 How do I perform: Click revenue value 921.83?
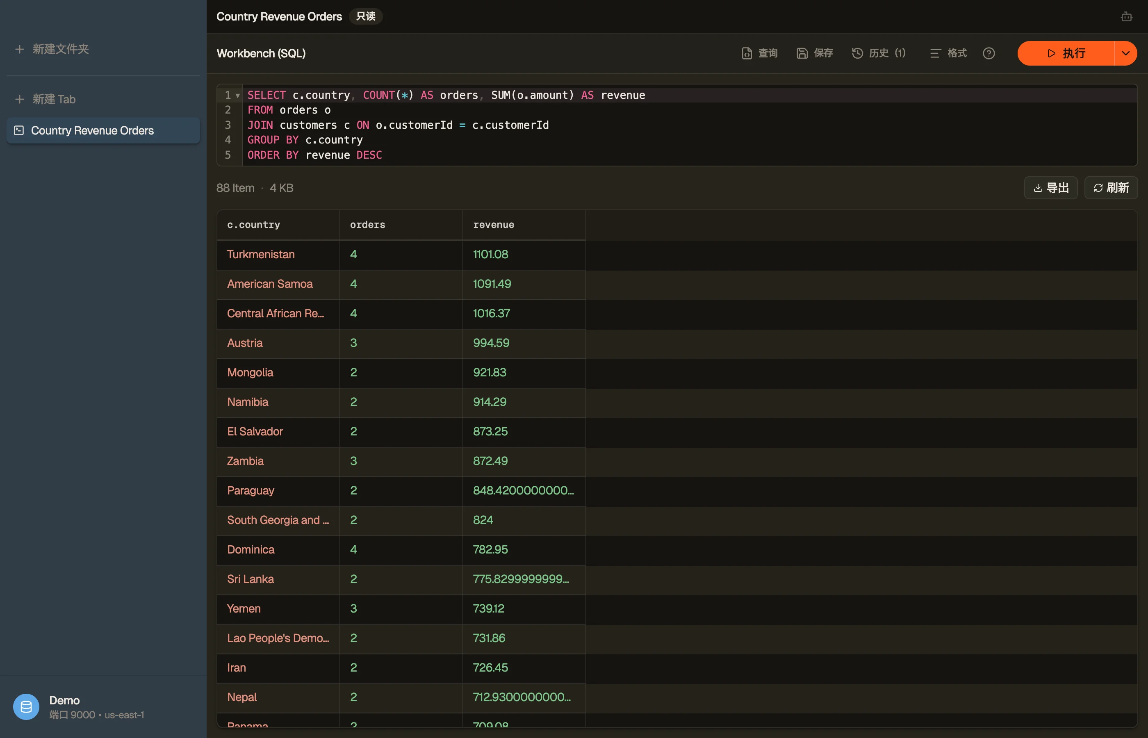(x=490, y=372)
